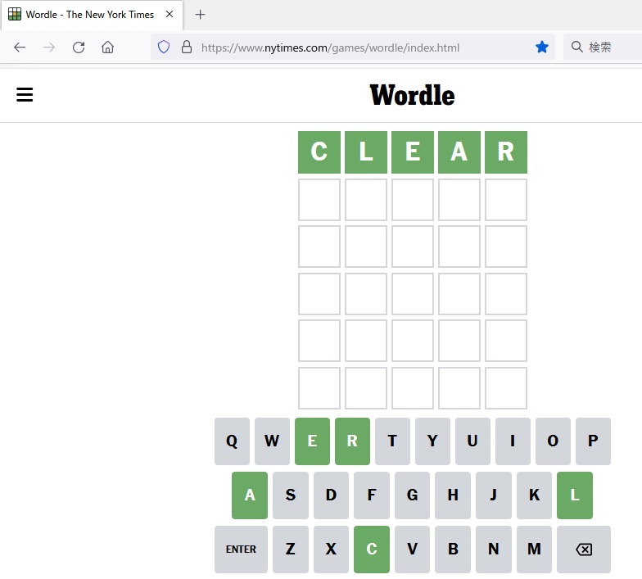Click the Wordle title heading
The image size is (642, 579).
click(x=413, y=95)
